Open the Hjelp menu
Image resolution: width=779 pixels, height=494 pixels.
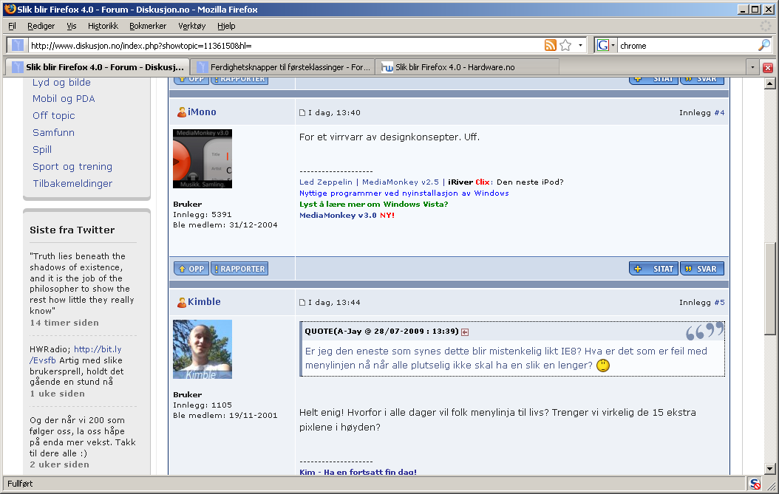226,26
